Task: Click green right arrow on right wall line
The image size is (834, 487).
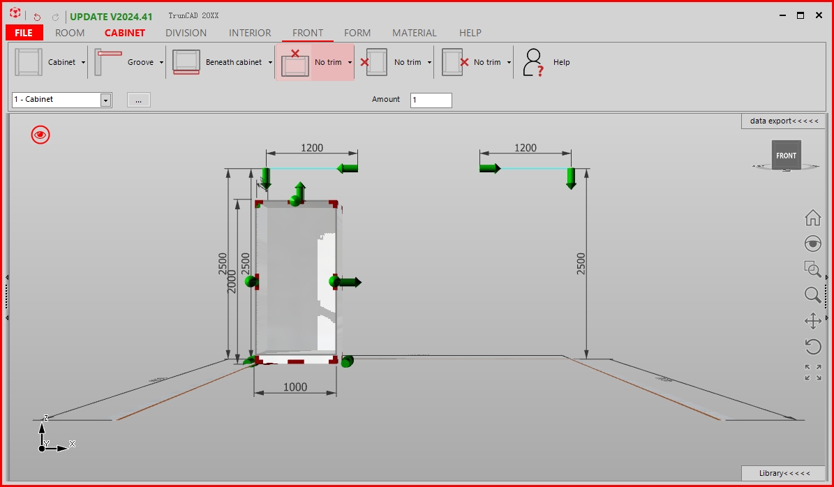Action: pos(490,169)
